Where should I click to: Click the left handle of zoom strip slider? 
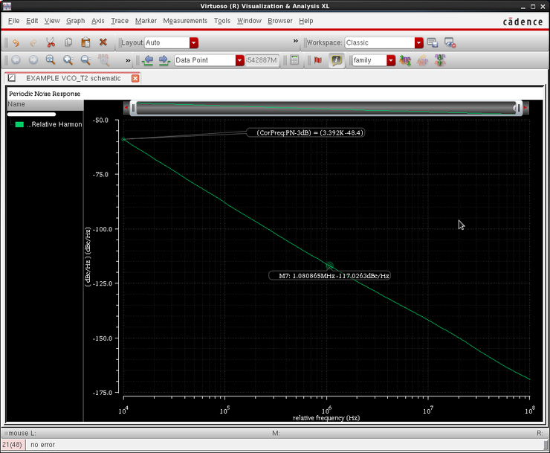[133, 108]
